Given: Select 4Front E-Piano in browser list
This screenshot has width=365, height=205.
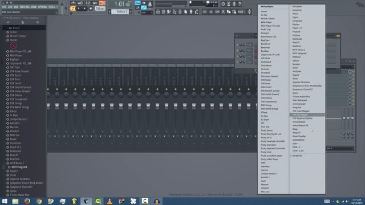Looking at the screenshot, I should click(x=18, y=36).
